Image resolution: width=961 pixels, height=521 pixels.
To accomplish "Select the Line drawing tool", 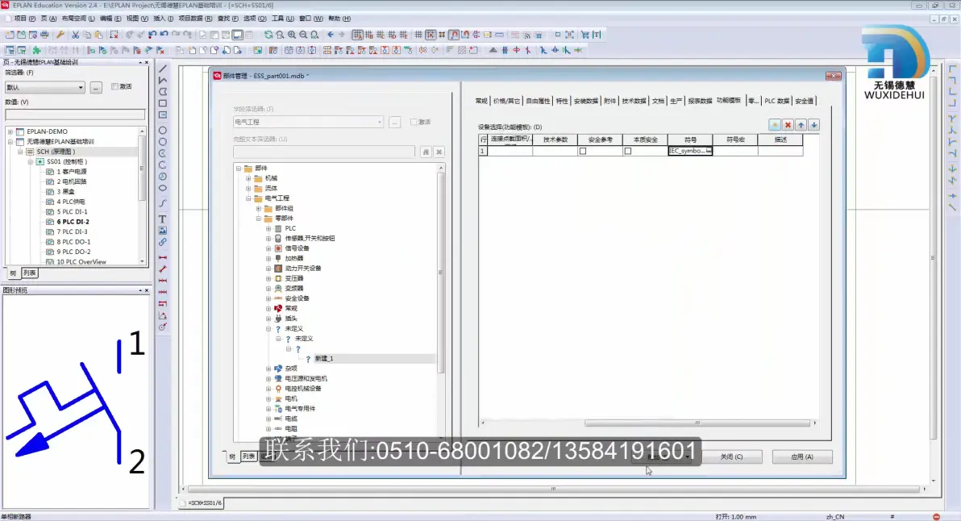I will point(162,69).
